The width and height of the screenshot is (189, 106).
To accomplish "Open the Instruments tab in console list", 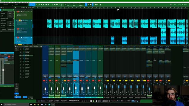I will (x=36, y=47).
